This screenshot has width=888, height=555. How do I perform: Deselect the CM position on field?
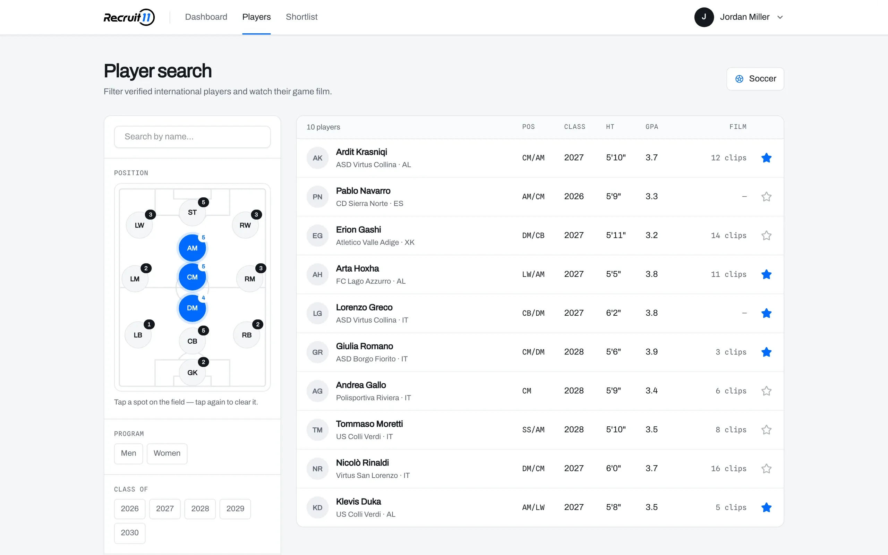pos(192,277)
